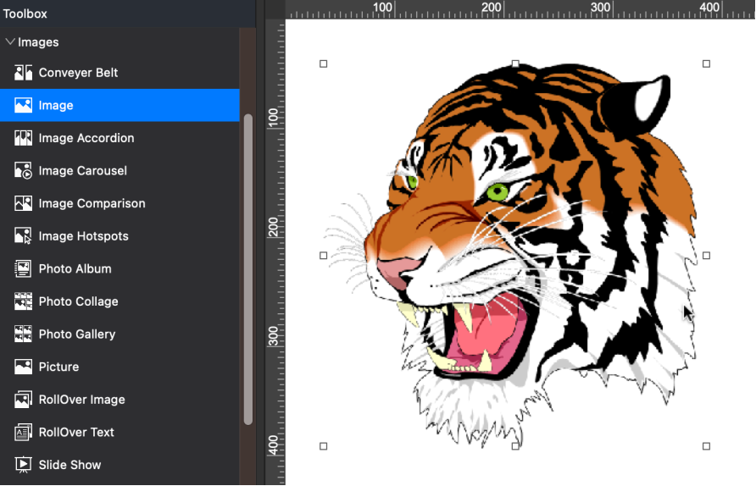Choose the Image Comparison icon
This screenshot has width=756, height=486.
[x=23, y=203]
